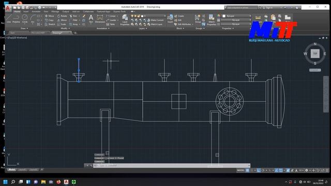Click Edit Attributes button

183,24
